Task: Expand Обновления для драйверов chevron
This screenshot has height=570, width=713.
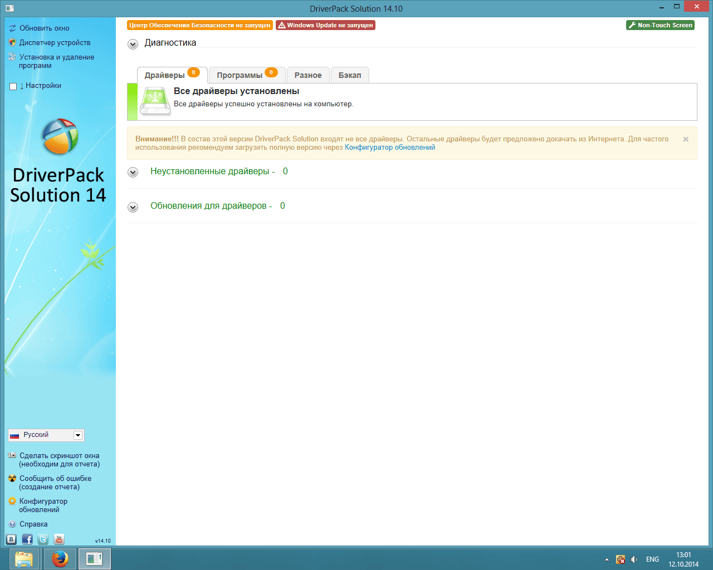Action: tap(133, 207)
